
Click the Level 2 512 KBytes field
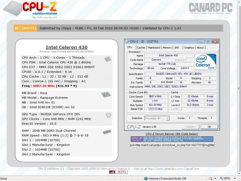193,105
